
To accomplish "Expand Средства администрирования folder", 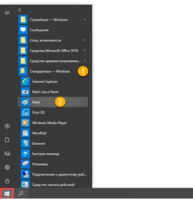I will coord(52,61).
